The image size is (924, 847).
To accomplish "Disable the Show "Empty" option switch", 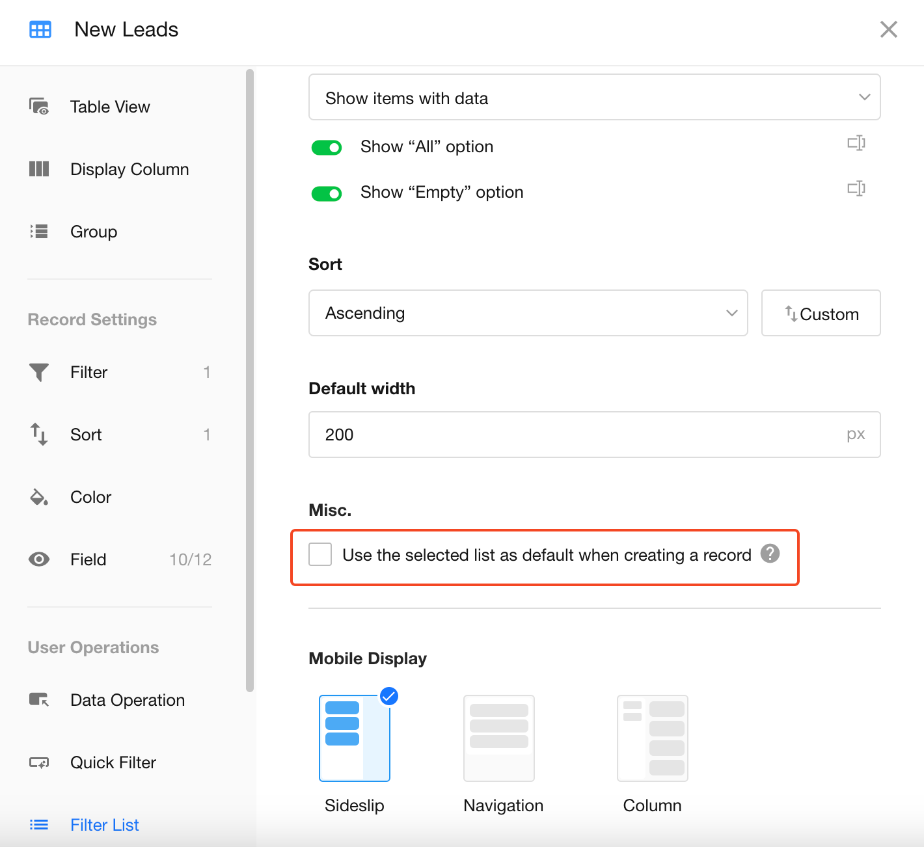I will pyautogui.click(x=327, y=193).
